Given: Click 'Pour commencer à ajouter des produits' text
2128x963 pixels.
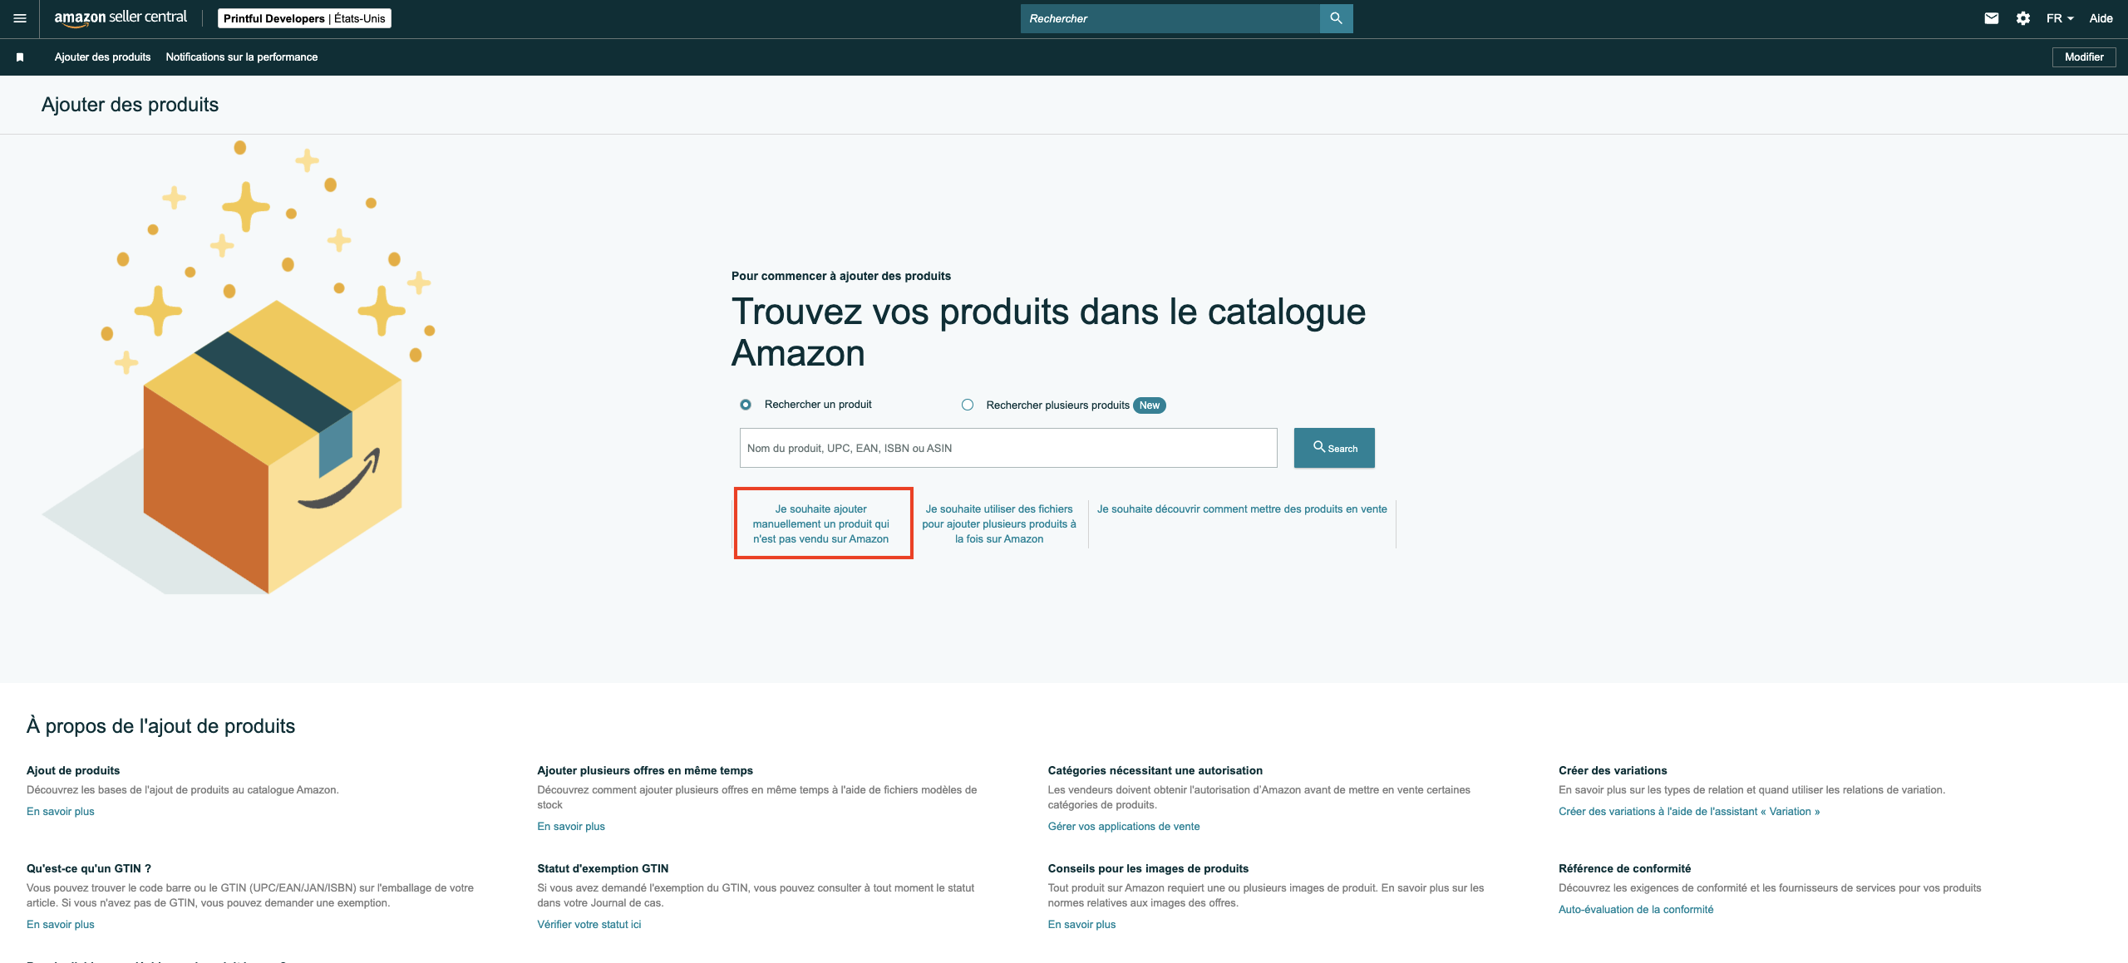Looking at the screenshot, I should click(x=841, y=277).
